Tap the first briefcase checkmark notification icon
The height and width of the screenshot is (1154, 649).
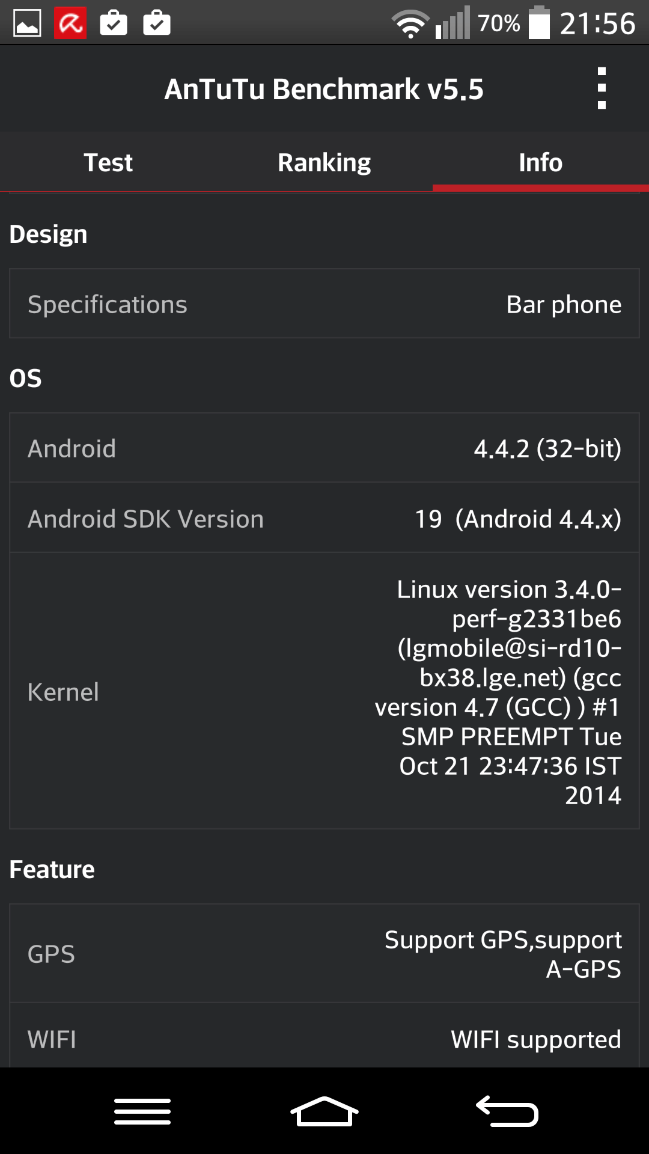coord(114,23)
